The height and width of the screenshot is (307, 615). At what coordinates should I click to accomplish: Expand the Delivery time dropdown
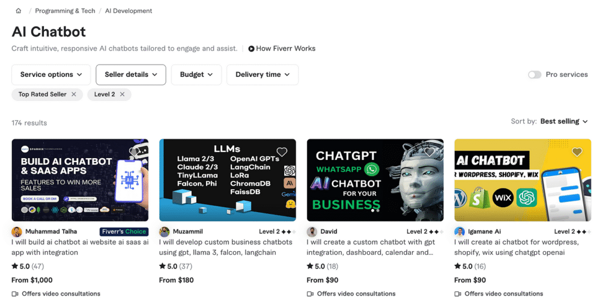click(x=262, y=74)
